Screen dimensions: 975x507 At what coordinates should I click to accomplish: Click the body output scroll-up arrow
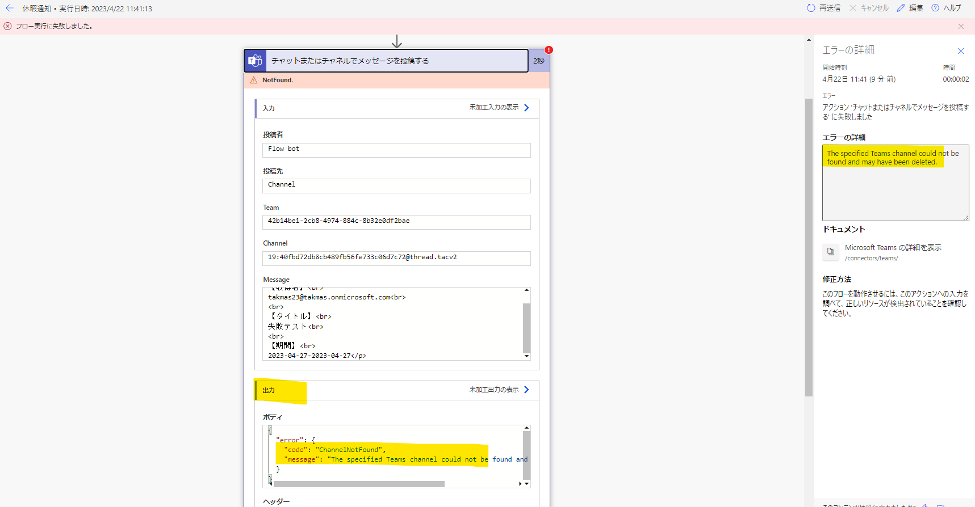(527, 428)
